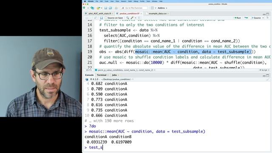The image size is (272, 153).
Task: Enable the Source on Save checkbox
Action: 106,18
